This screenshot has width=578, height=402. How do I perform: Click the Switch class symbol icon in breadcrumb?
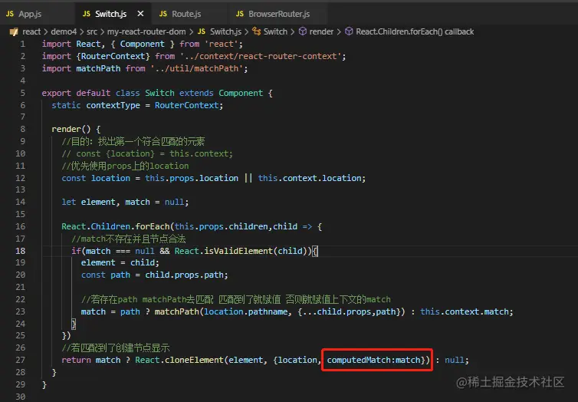257,31
